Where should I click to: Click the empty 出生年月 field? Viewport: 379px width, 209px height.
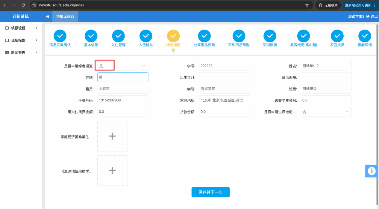pos(224,77)
